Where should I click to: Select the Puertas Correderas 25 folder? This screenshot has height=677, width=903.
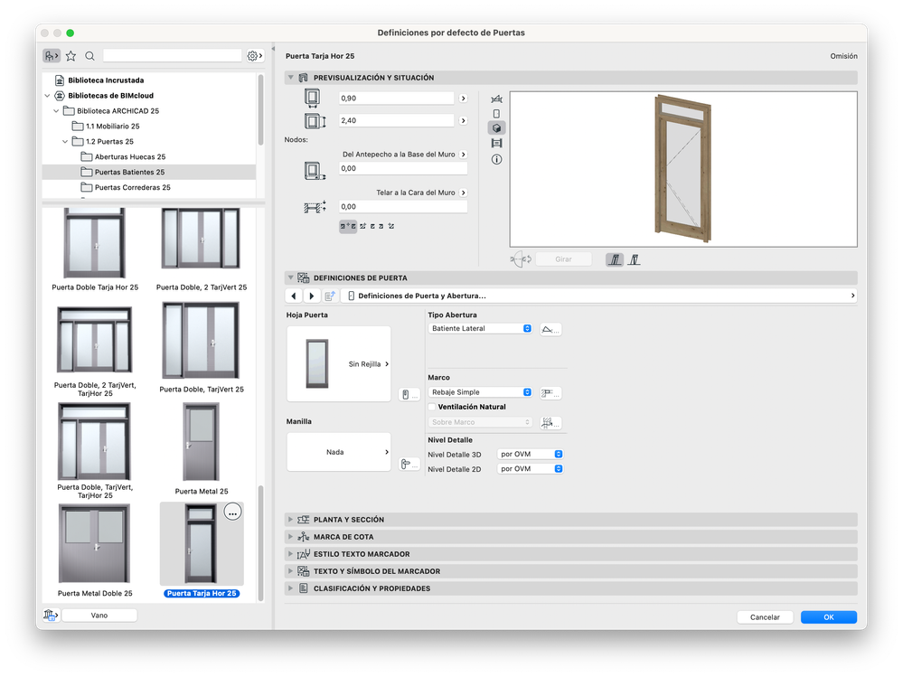point(132,187)
